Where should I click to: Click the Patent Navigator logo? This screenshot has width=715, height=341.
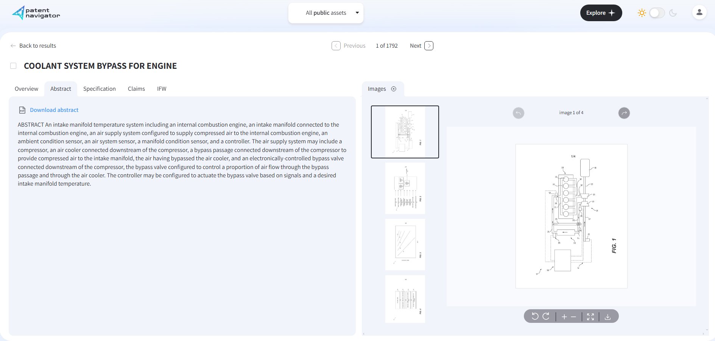pyautogui.click(x=36, y=12)
